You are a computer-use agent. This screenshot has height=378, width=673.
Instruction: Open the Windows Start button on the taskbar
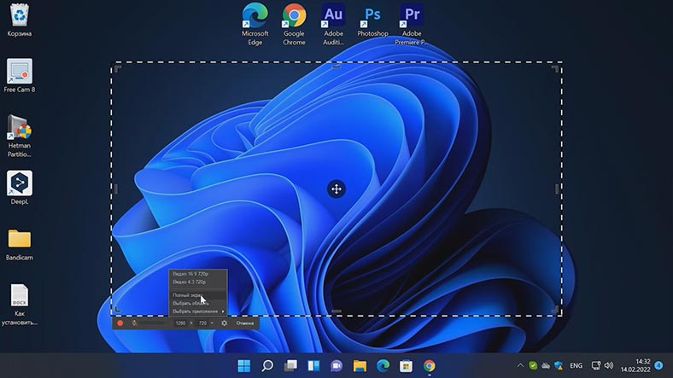coord(244,365)
